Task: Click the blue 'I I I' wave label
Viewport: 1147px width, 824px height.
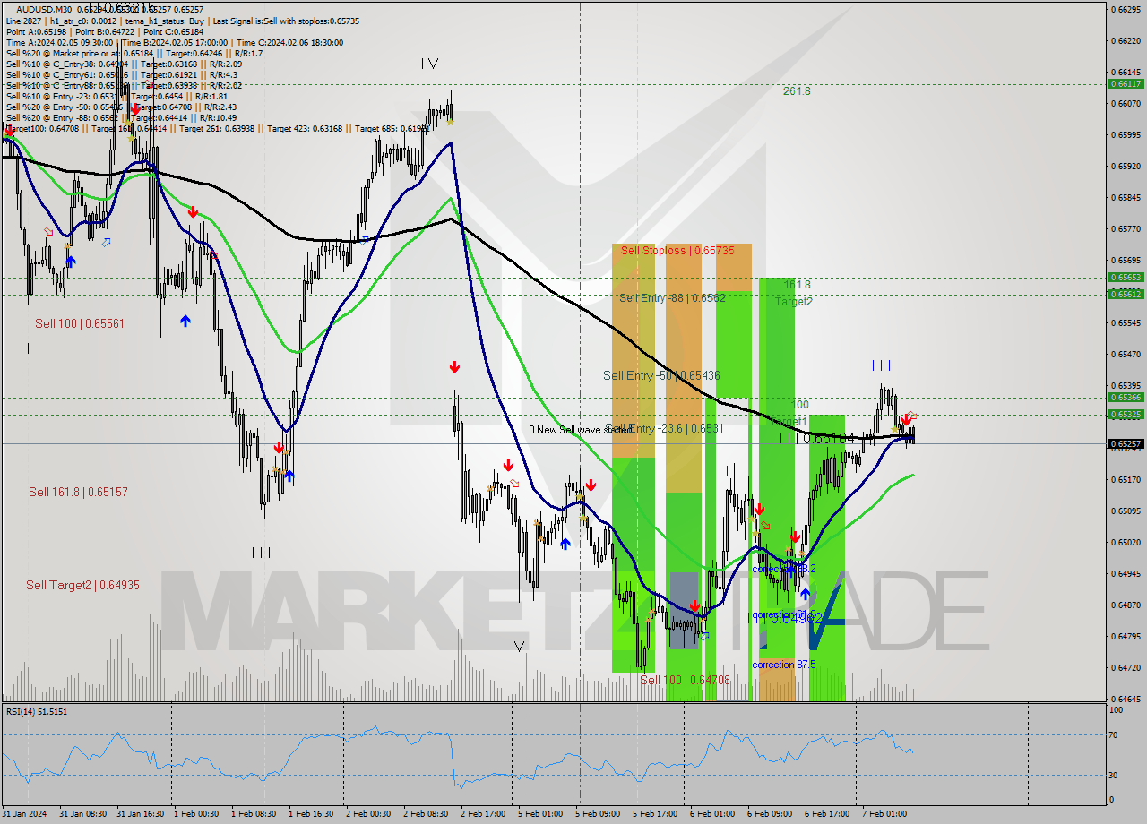Action: pos(882,365)
